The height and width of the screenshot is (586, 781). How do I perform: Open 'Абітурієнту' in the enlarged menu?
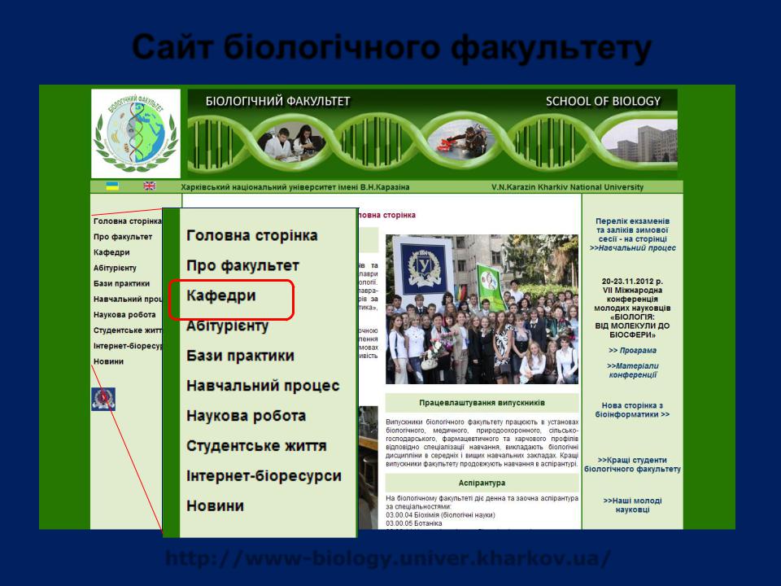(x=227, y=326)
